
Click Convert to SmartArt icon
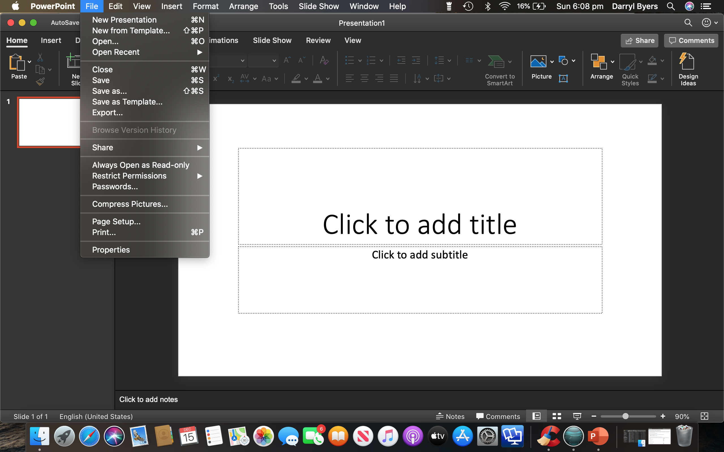(x=496, y=62)
